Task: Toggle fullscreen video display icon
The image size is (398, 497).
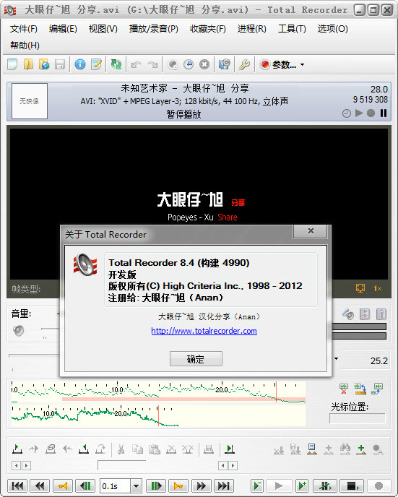Action: point(360,288)
